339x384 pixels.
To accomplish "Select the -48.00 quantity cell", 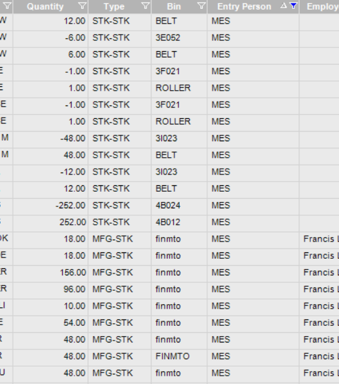I will click(51, 139).
